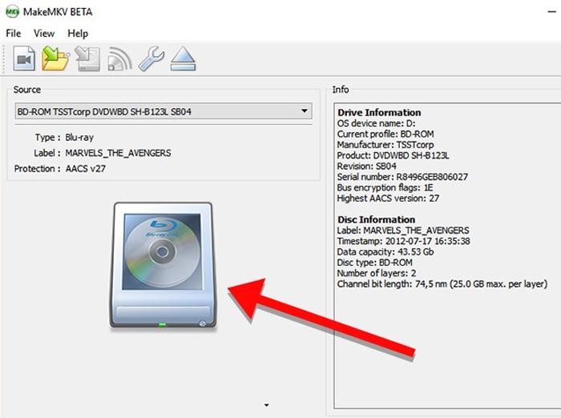Open the File menu
Image resolution: width=561 pixels, height=418 pixels.
click(14, 34)
